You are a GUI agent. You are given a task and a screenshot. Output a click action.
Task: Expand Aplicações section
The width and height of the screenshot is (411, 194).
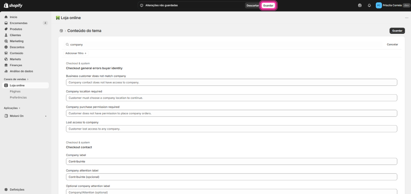coord(12,108)
